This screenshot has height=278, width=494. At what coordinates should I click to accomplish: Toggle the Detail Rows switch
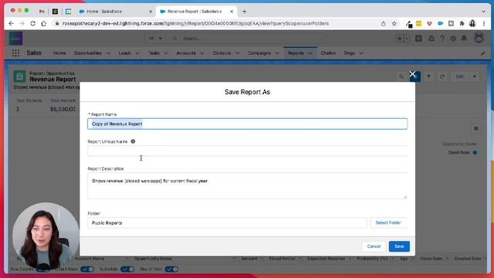[x=87, y=270]
